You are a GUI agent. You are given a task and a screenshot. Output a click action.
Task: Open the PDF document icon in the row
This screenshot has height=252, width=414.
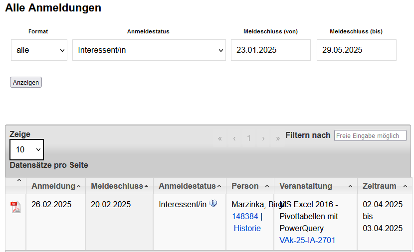point(16,207)
